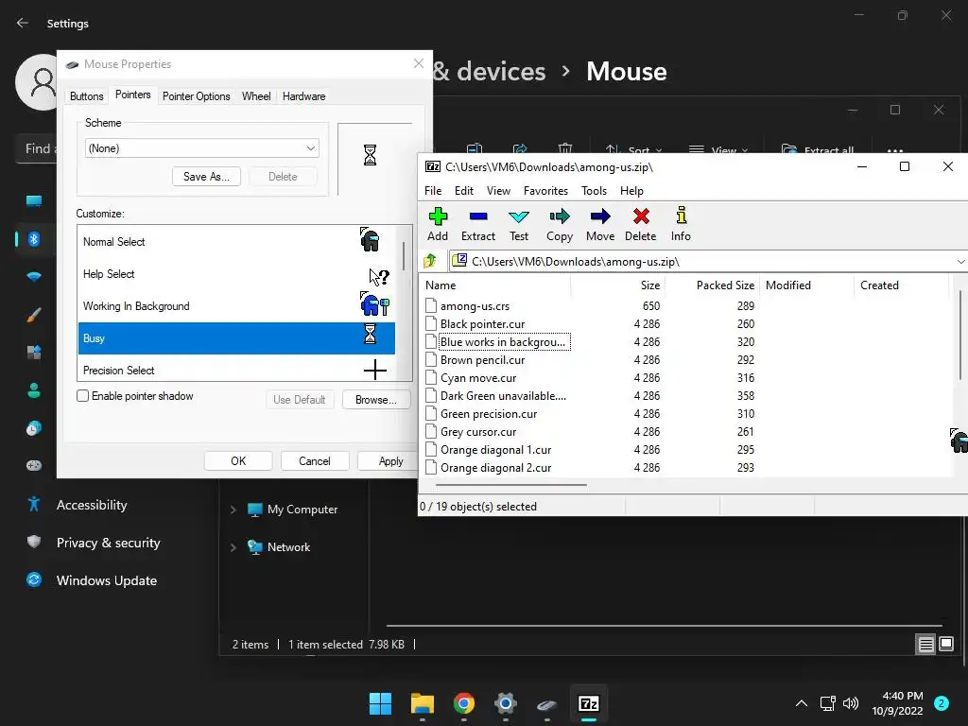Click Cancel in Mouse Properties
The image size is (968, 726).
(x=315, y=461)
